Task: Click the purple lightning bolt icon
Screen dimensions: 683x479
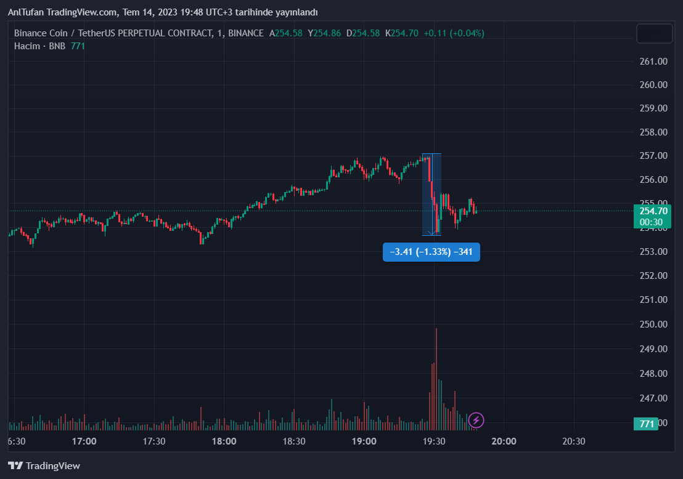Action: coord(476,421)
